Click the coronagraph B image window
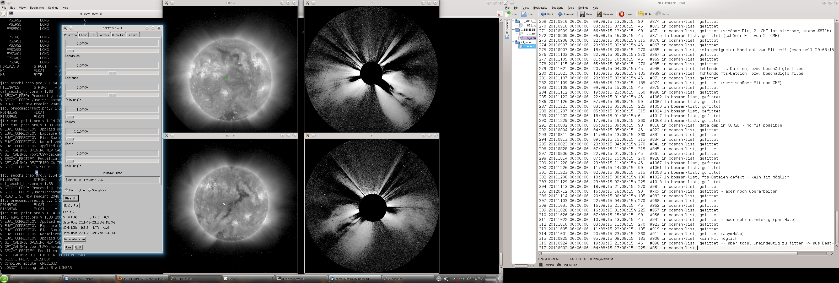The image size is (839, 283). 372,205
